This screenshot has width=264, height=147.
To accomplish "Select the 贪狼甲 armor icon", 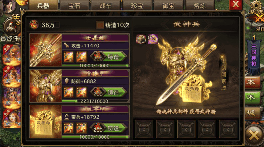I will (x=46, y=86).
